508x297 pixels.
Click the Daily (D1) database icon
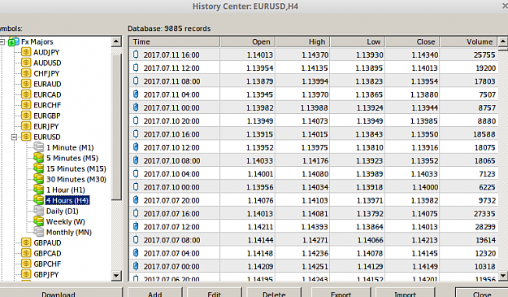pyautogui.click(x=38, y=211)
